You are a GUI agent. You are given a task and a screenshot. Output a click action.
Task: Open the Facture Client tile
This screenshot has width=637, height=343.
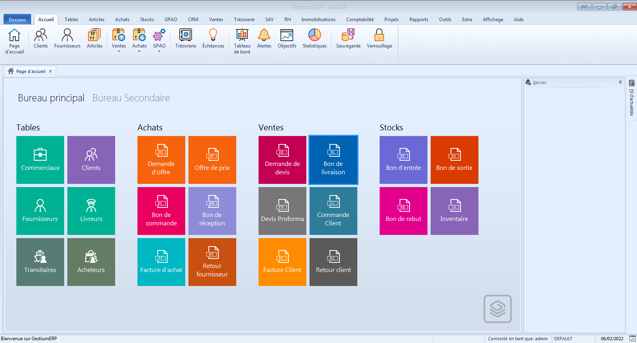point(282,262)
